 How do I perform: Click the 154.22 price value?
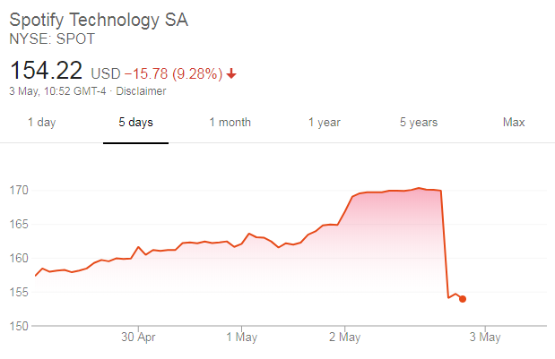pyautogui.click(x=46, y=70)
